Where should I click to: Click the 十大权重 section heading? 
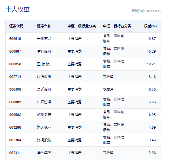click(x=18, y=9)
